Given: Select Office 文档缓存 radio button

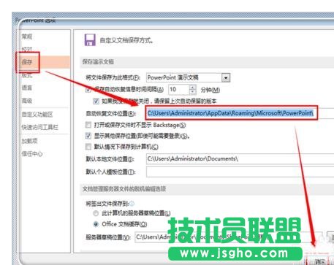Looking at the screenshot, I should (x=96, y=224).
